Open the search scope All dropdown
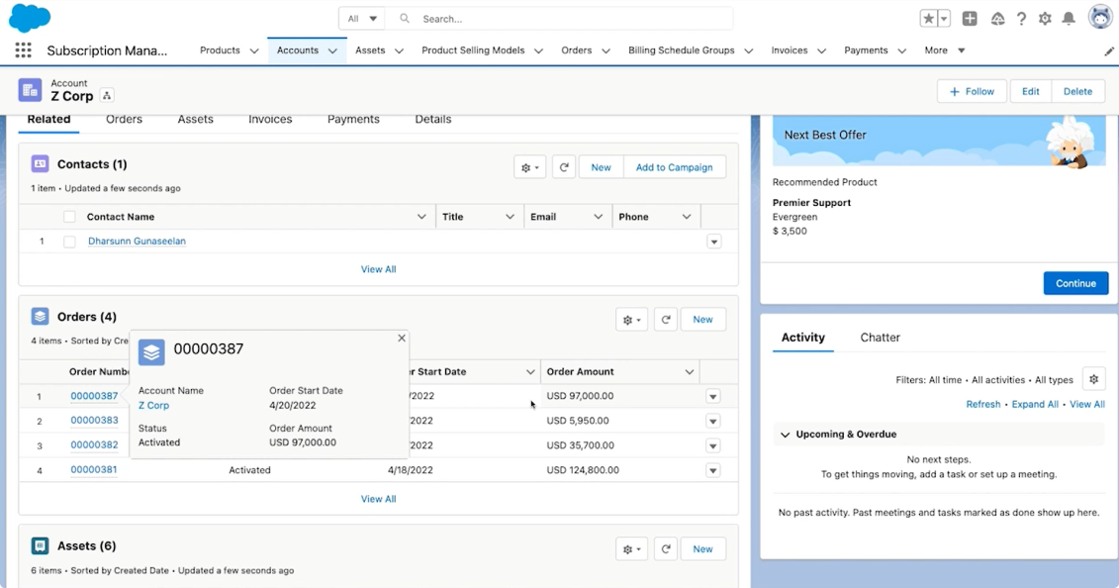This screenshot has width=1119, height=588. pyautogui.click(x=362, y=19)
